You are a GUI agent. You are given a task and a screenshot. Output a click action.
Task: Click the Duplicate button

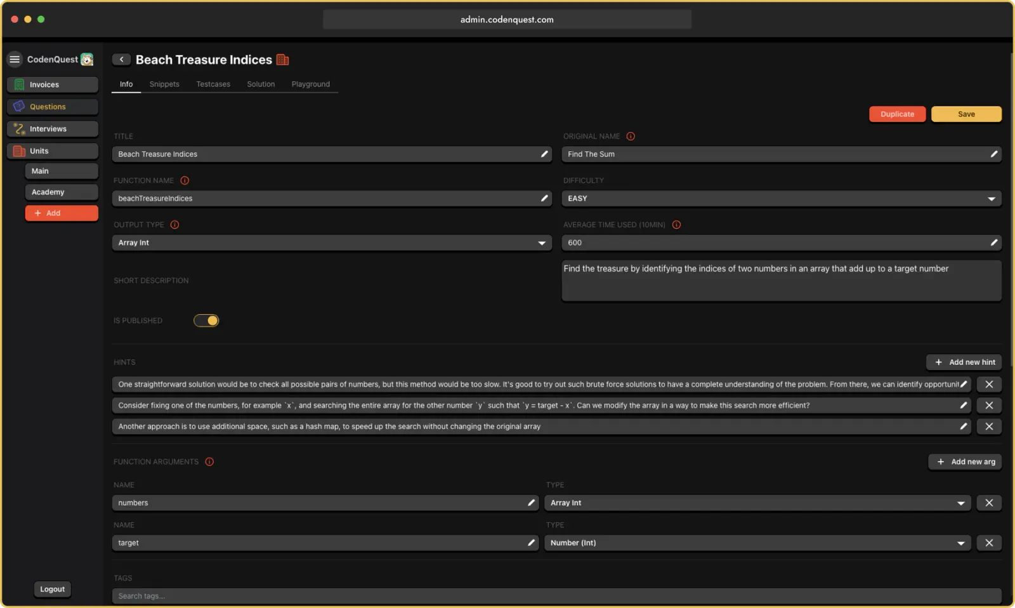(898, 114)
